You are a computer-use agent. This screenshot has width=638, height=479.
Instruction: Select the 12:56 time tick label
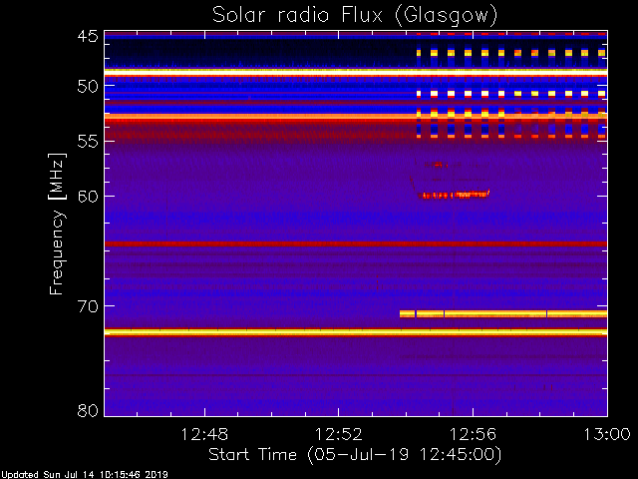[x=473, y=434]
